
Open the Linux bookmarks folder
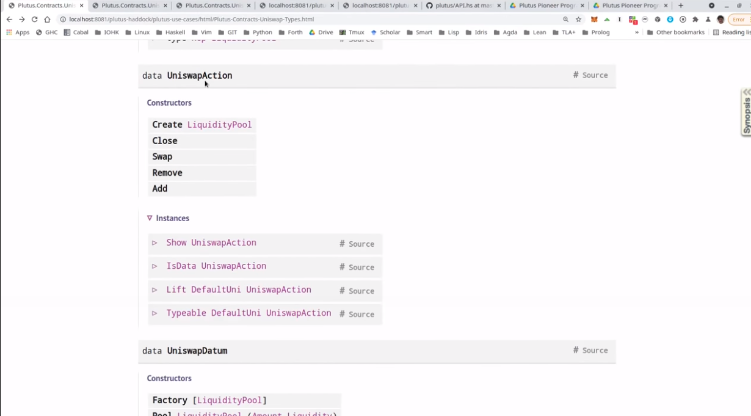(137, 32)
